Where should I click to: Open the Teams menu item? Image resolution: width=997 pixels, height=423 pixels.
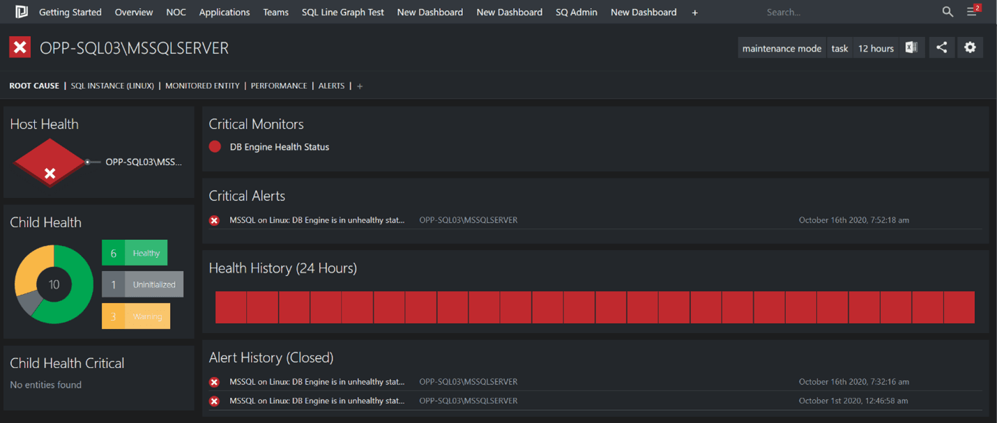click(x=276, y=12)
